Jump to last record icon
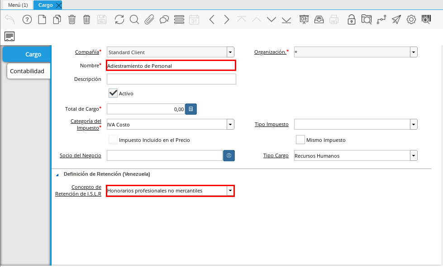The width and height of the screenshot is (443, 267). (x=286, y=19)
